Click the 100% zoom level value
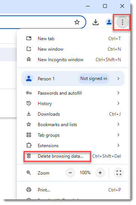 tap(85, 173)
